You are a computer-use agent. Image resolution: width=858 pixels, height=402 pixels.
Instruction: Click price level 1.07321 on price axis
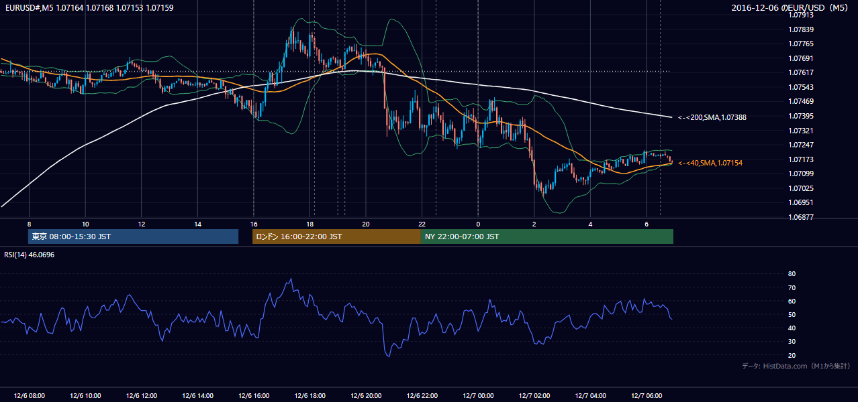[802, 131]
